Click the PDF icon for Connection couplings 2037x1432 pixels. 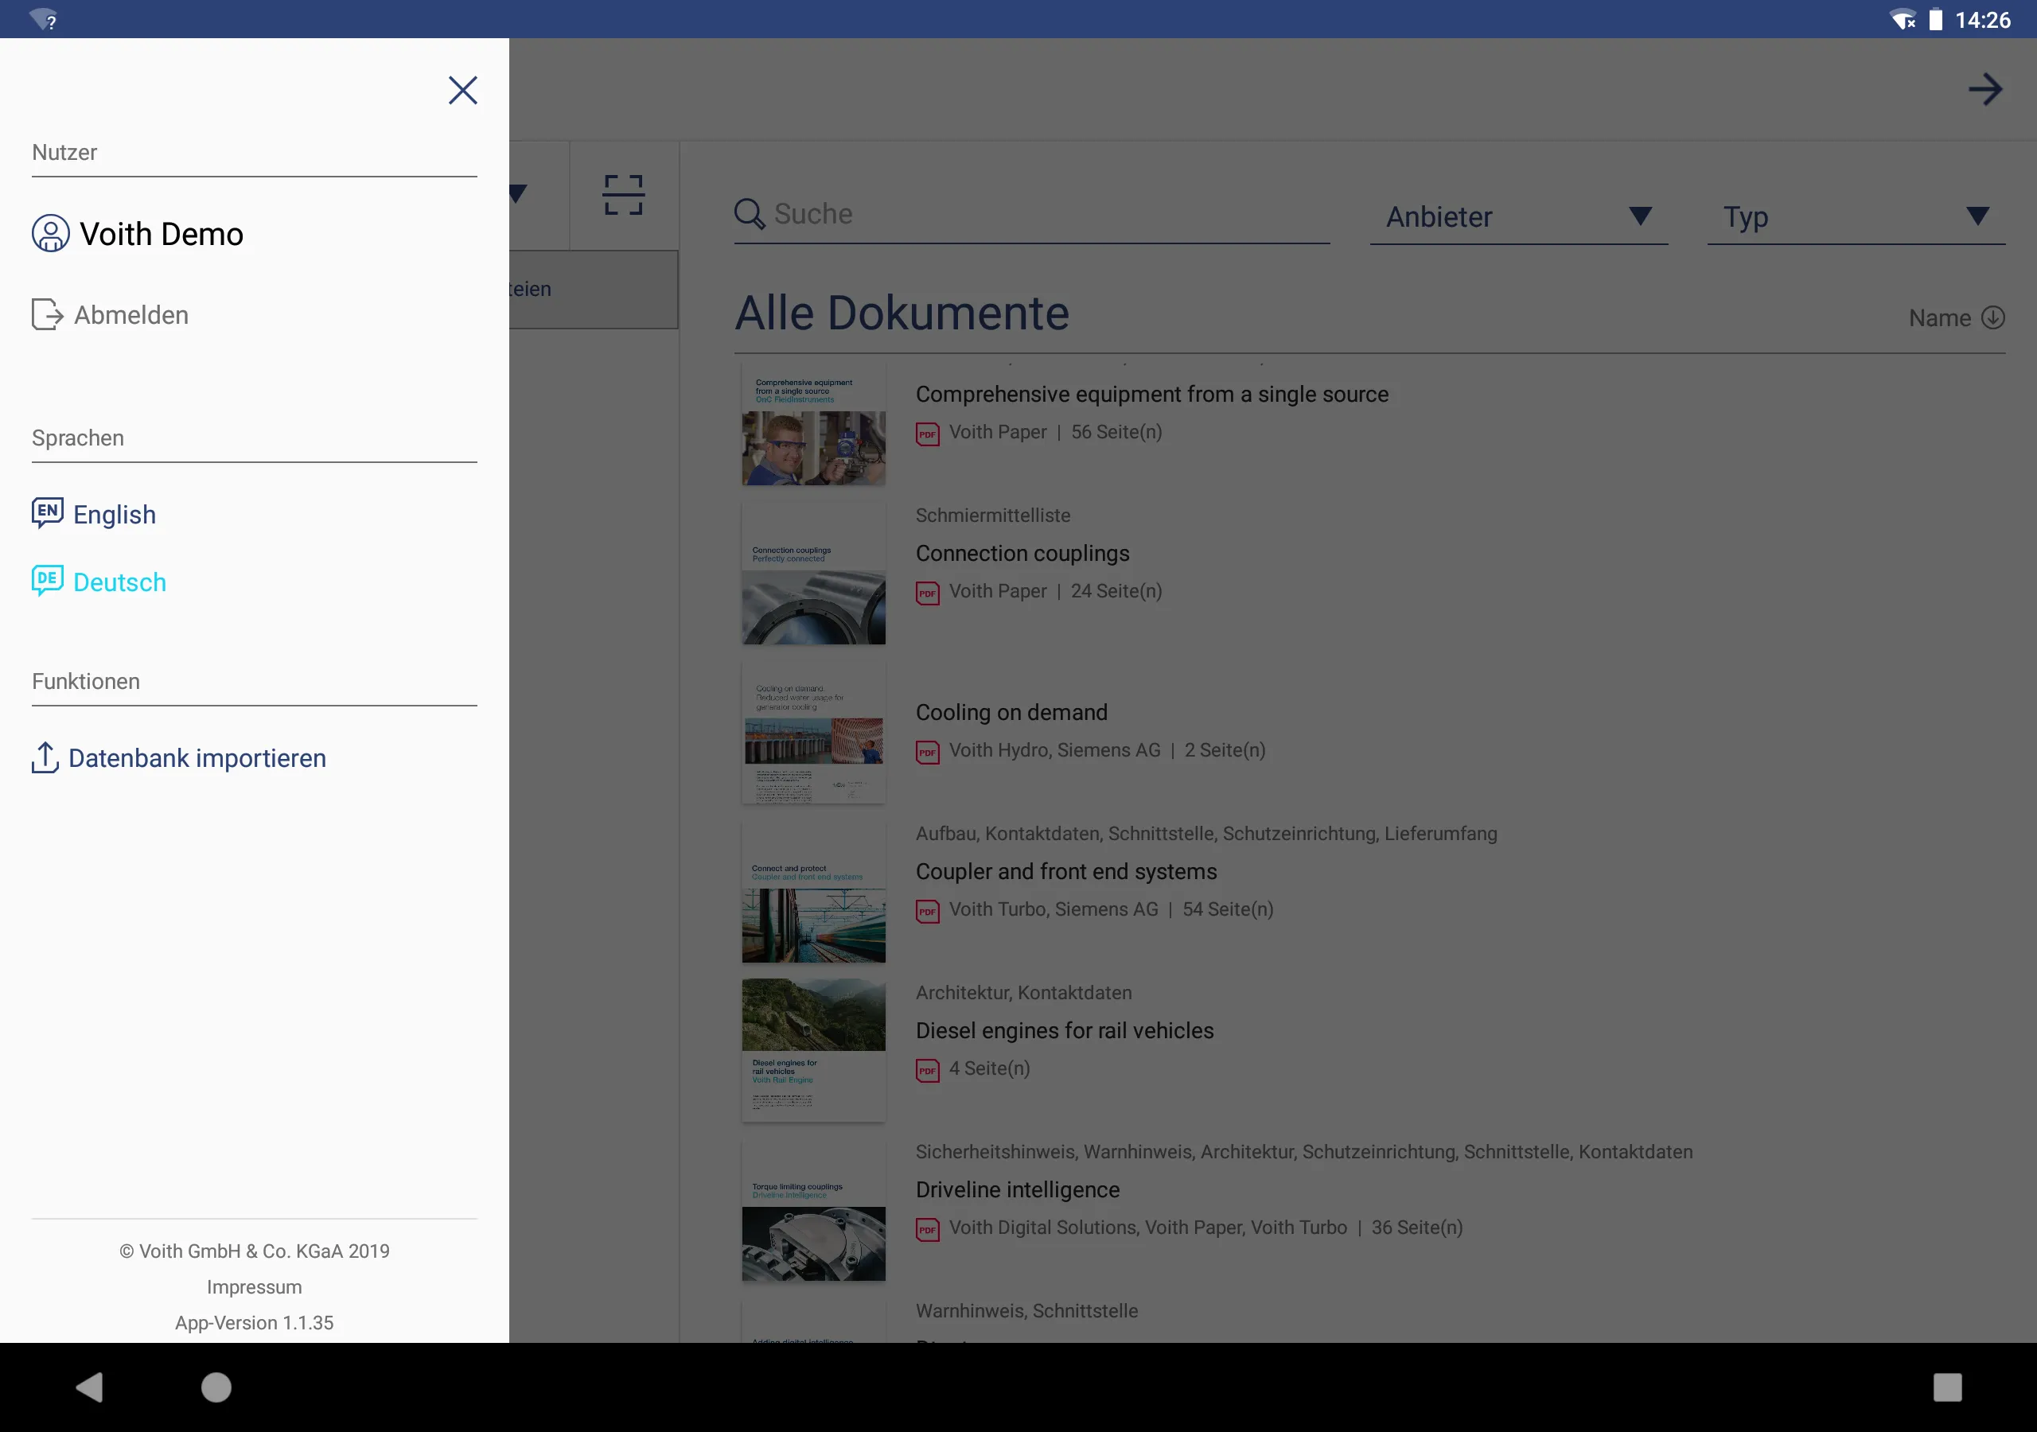tap(927, 590)
